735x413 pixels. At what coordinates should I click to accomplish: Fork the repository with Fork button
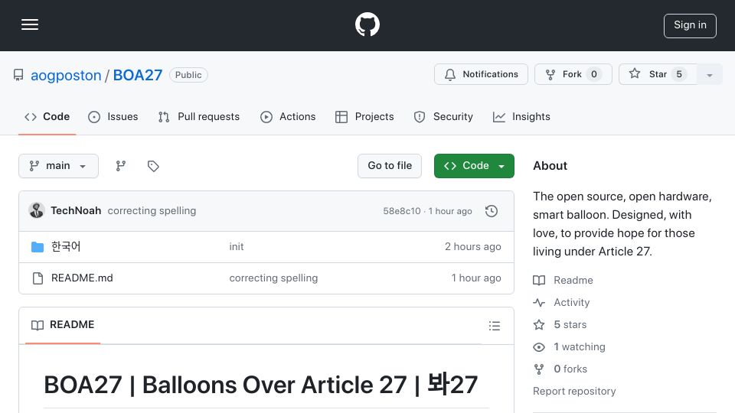573,74
